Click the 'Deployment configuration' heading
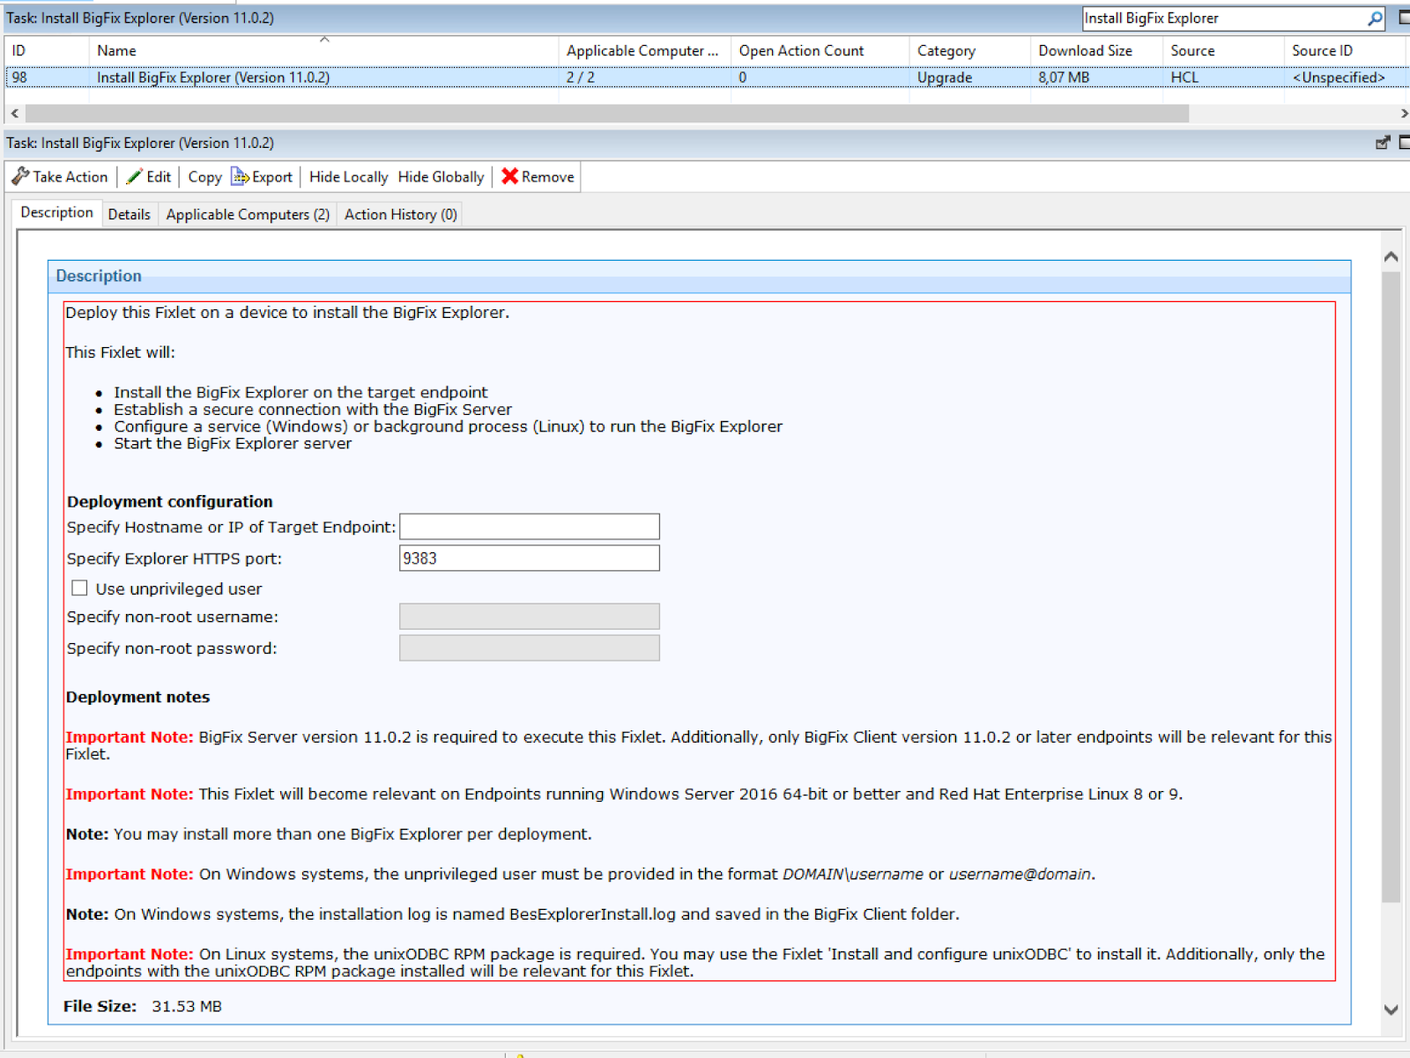1410x1058 pixels. click(x=170, y=502)
